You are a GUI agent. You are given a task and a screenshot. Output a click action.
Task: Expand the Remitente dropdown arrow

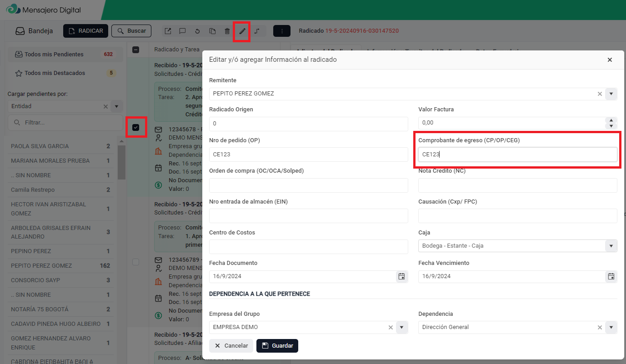click(x=611, y=94)
